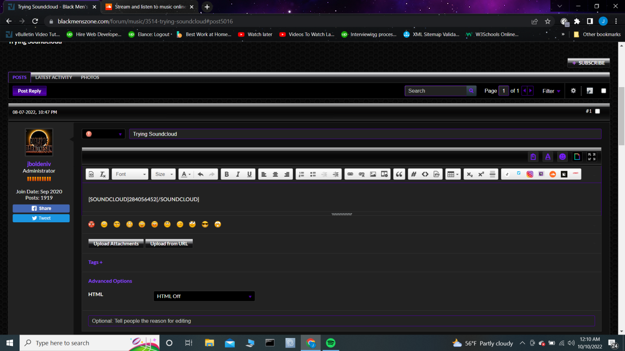Remove formatting with the Tx icon

click(x=102, y=174)
